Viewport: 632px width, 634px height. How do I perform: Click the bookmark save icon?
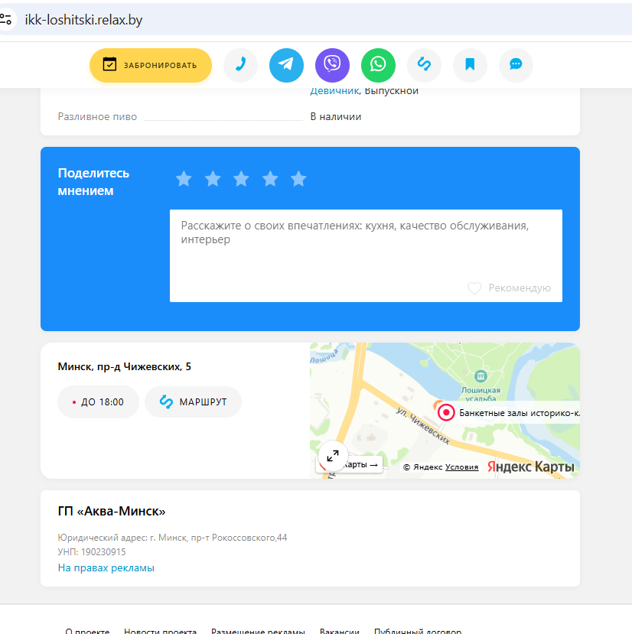[x=470, y=65]
